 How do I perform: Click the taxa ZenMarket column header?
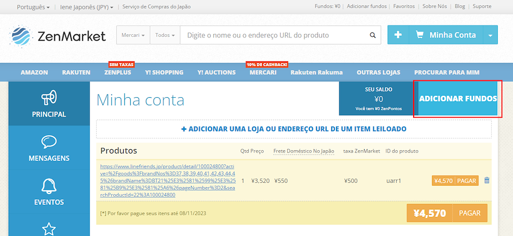(362, 151)
